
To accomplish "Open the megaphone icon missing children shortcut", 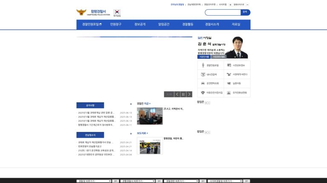I will coord(237,83).
